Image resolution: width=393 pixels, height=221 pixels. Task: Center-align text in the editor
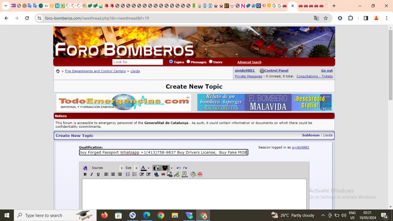(113, 175)
